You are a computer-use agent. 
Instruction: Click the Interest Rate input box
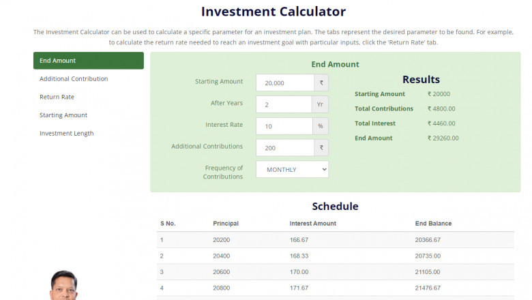tap(284, 126)
